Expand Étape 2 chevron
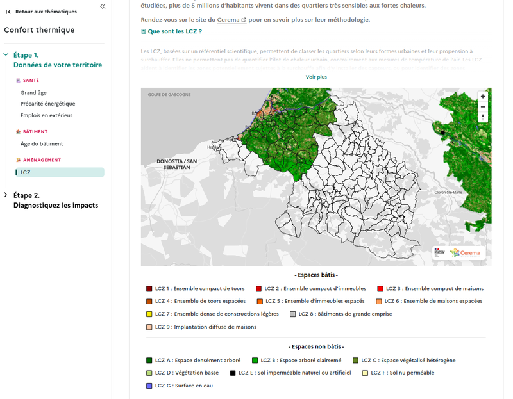Viewport: 513px width, 399px height. click(x=6, y=195)
